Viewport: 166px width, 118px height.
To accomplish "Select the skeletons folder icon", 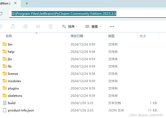I will 5,95.
